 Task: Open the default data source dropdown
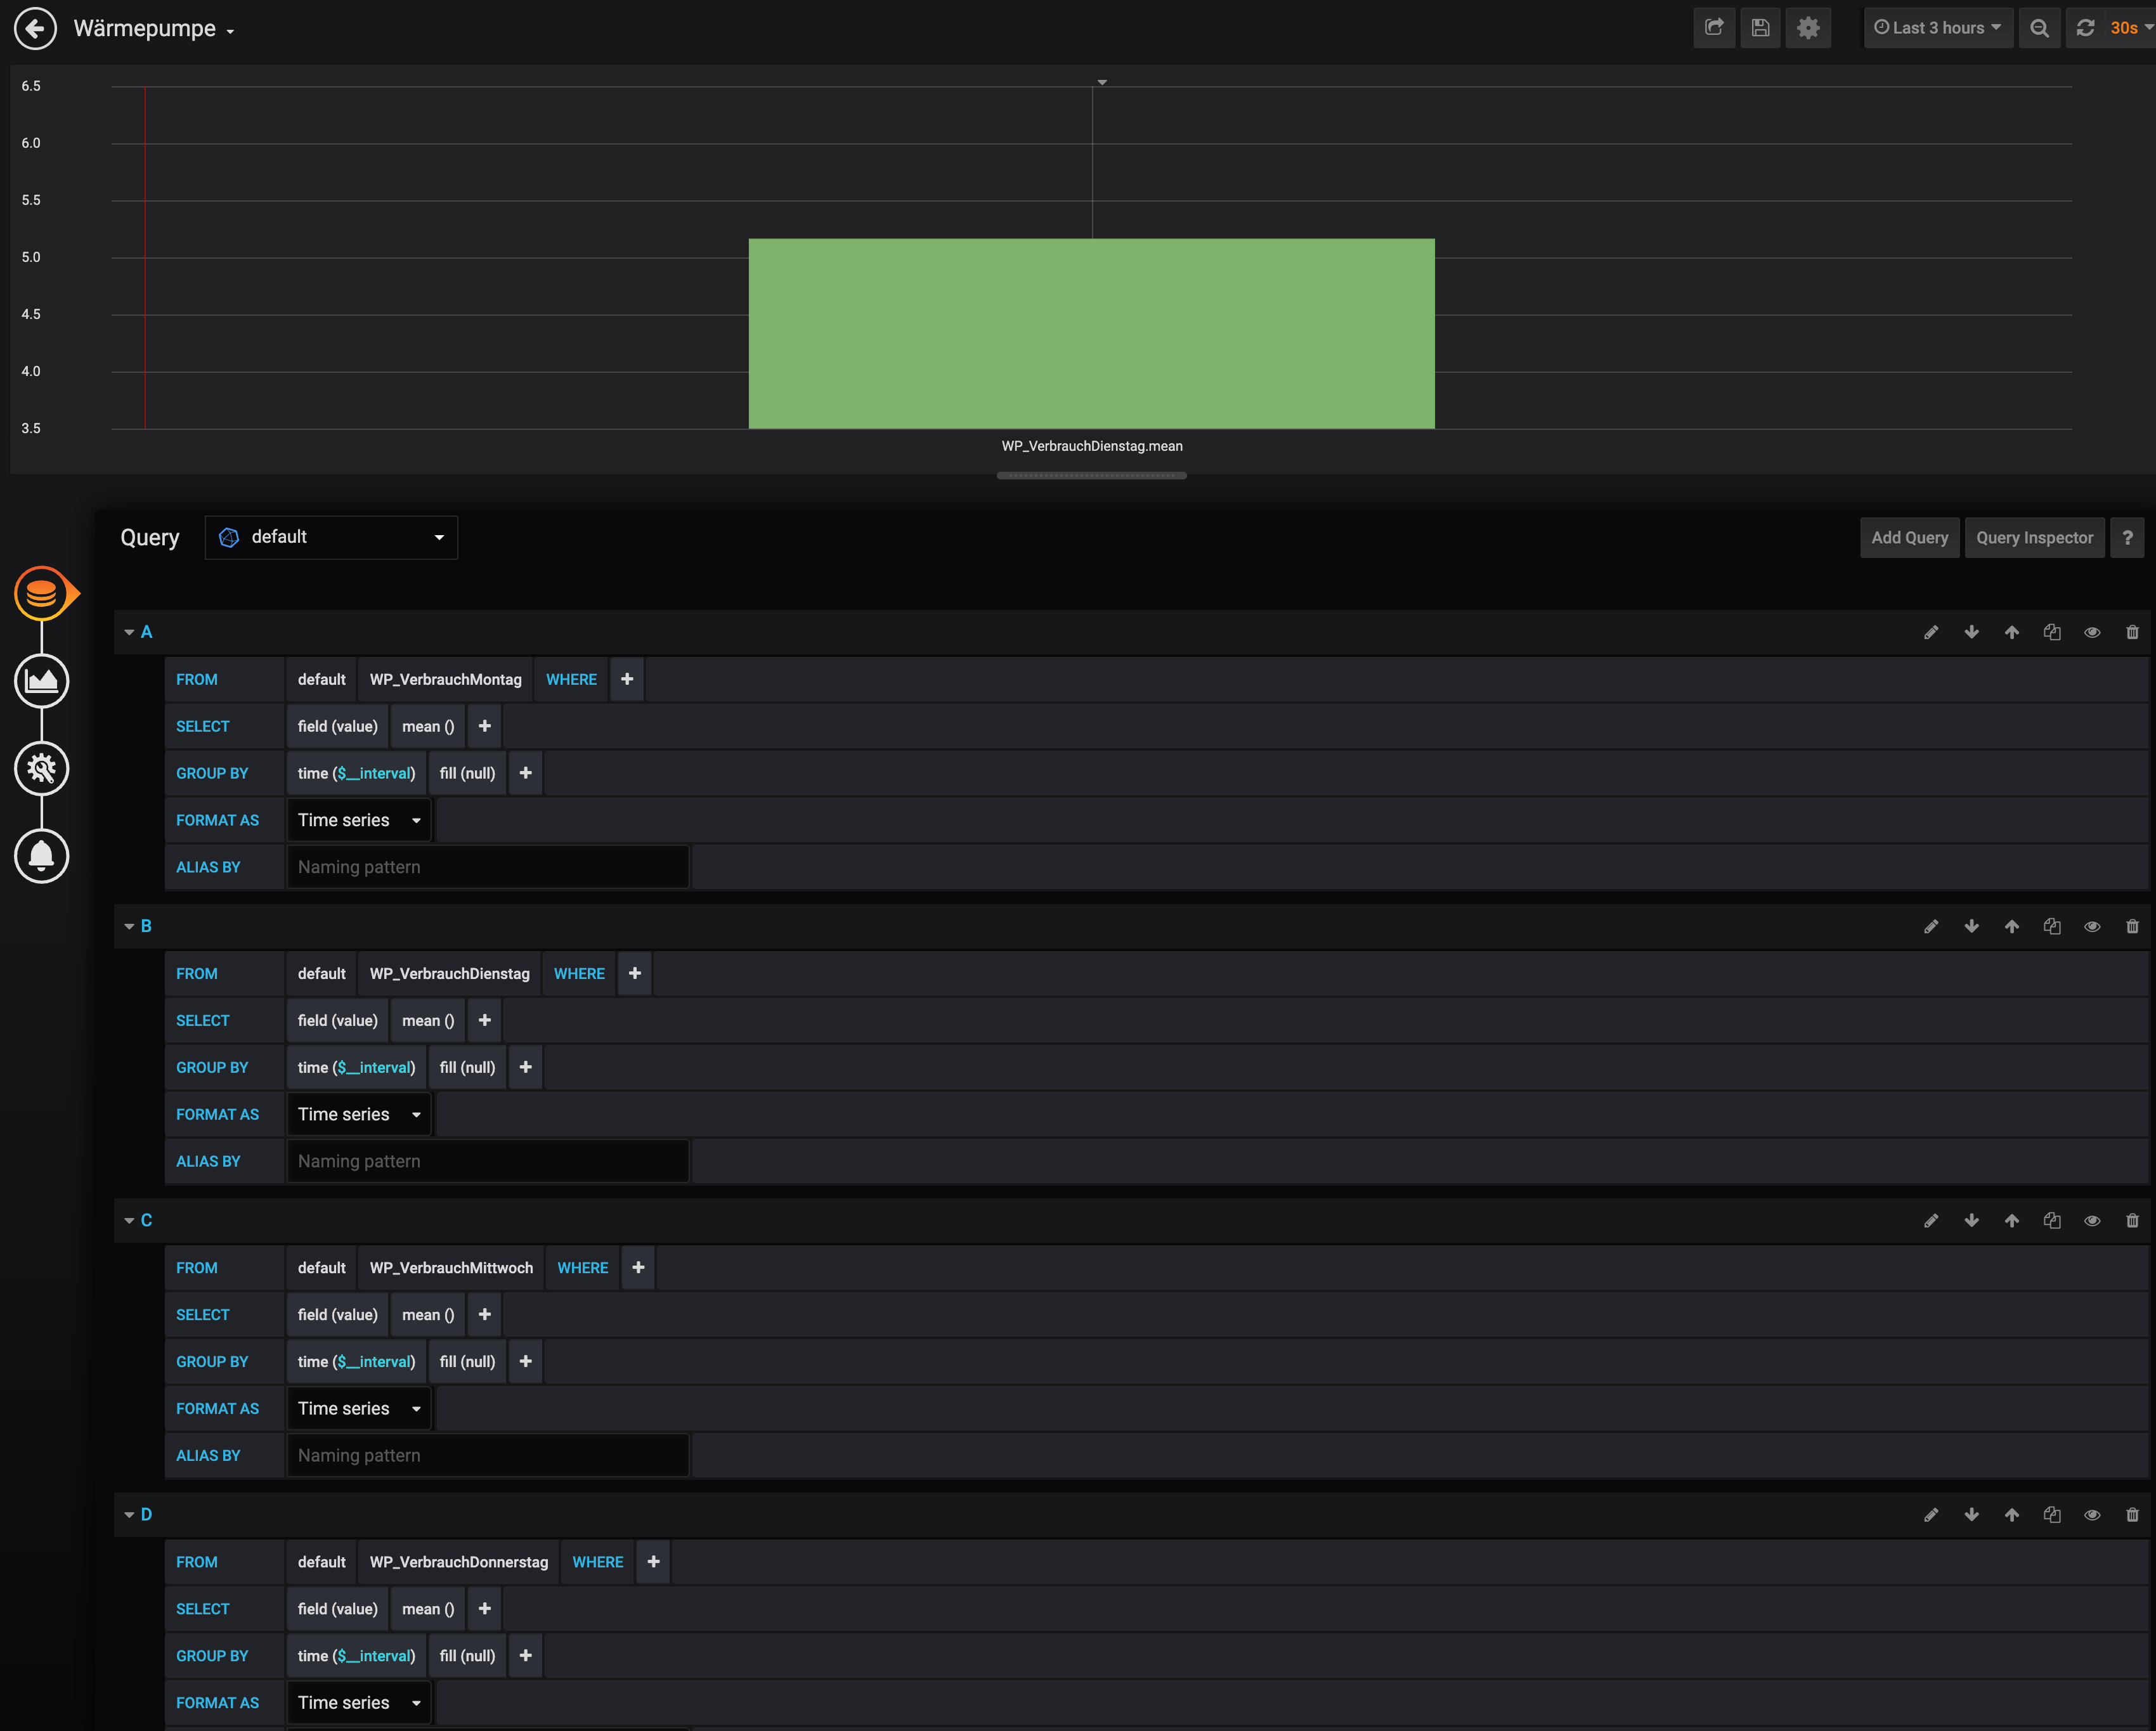pos(331,537)
